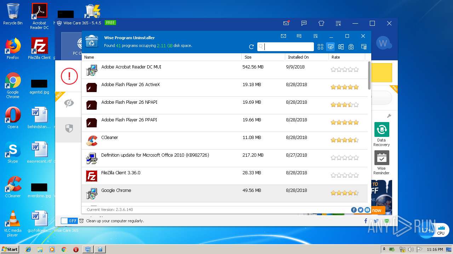Show hidden system tray icons
Screen dimensions: 453x254
coord(384,249)
